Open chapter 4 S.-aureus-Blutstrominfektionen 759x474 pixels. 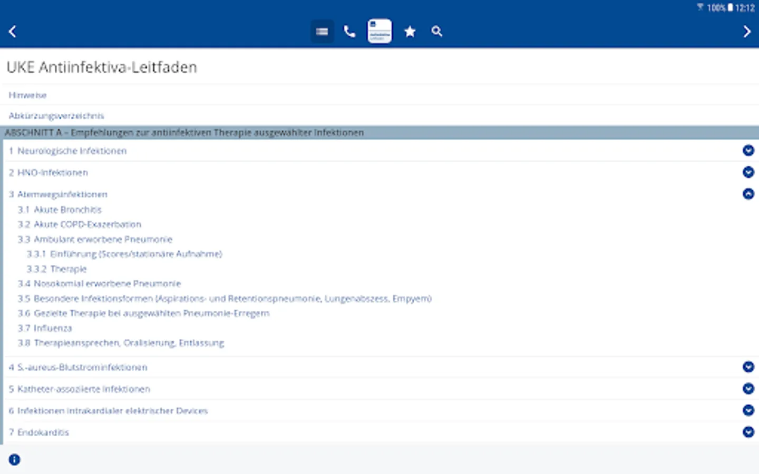[x=78, y=368]
